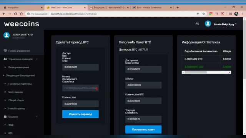Switch to the Gmail Входящие tab
This screenshot has height=138, width=246.
pos(109,8)
